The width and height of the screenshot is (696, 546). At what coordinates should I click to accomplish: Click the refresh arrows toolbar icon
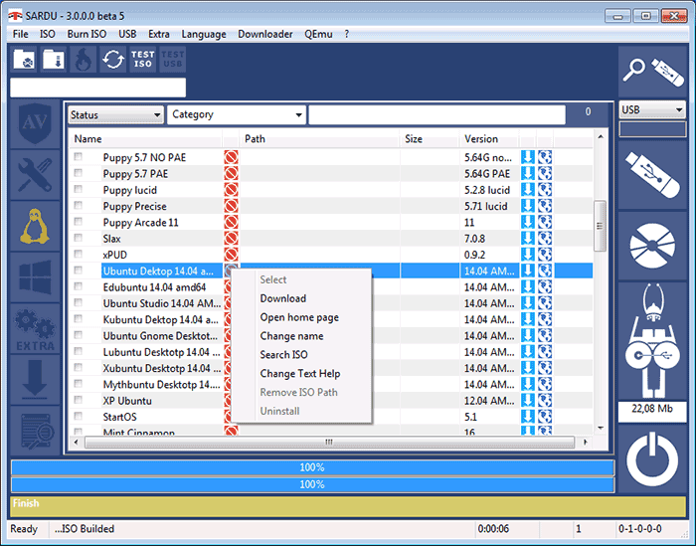(x=113, y=59)
